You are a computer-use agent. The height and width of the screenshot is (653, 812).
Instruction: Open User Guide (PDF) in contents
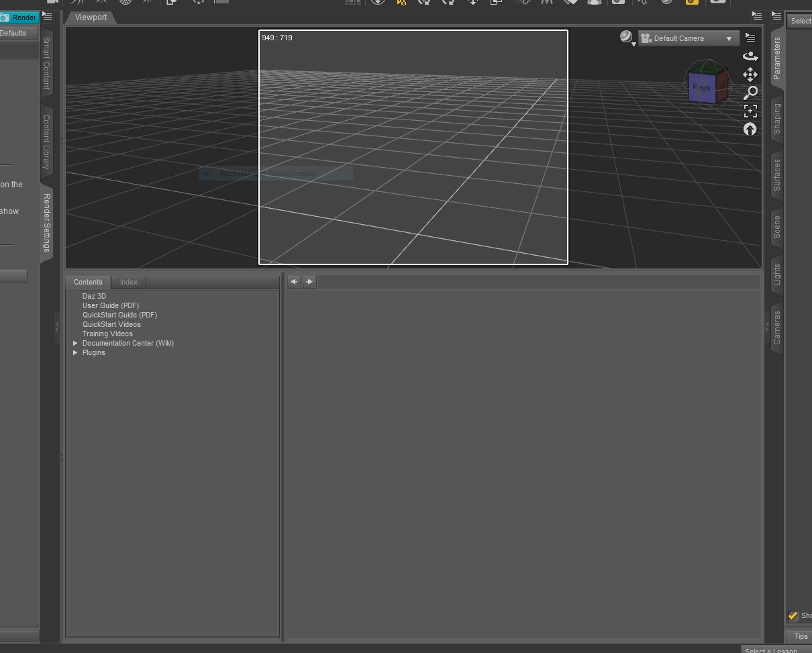tap(111, 305)
